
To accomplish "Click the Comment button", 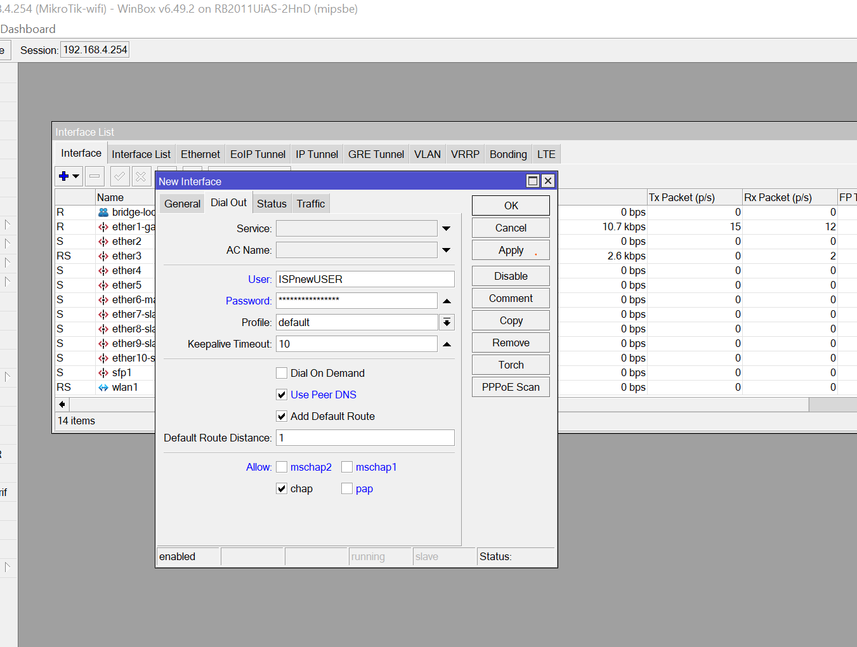I will coord(511,298).
